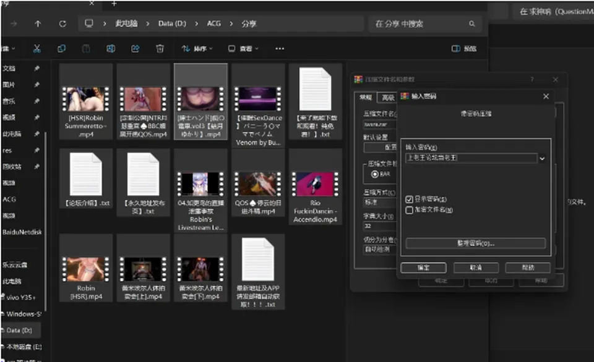This screenshot has width=594, height=362.
Task: Expand the chevron after ACG in address bar
Action: (231, 23)
